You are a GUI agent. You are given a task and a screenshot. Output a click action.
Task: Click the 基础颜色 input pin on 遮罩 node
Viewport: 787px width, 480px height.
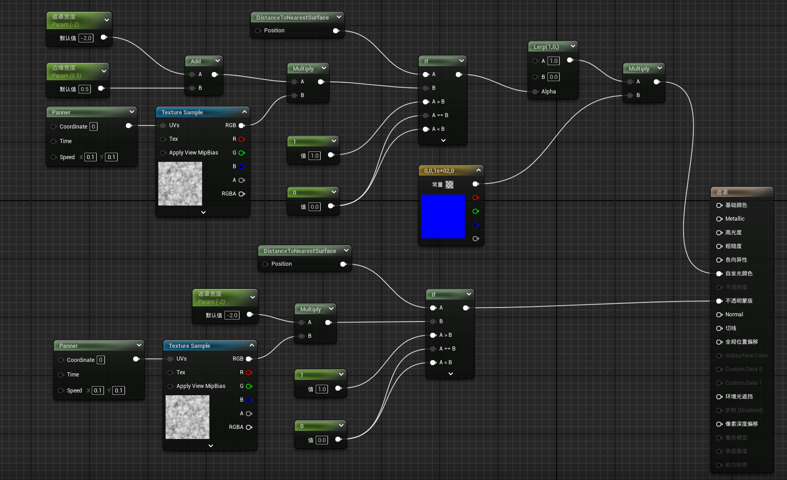(719, 205)
